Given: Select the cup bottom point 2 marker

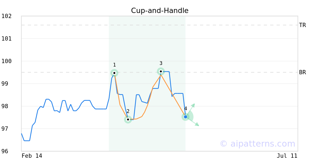Looking at the screenshot, I should click(128, 120).
